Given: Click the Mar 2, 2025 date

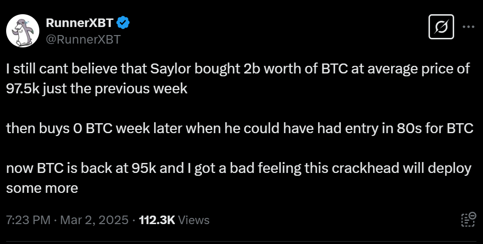Looking at the screenshot, I should pos(94,220).
